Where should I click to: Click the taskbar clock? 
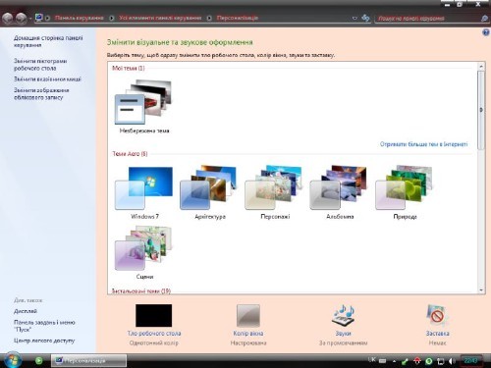(x=470, y=360)
